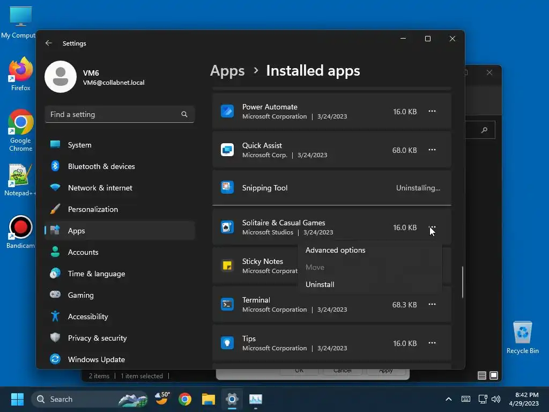This screenshot has width=549, height=412.
Task: Select My Computer desktop icon
Action: [x=18, y=23]
